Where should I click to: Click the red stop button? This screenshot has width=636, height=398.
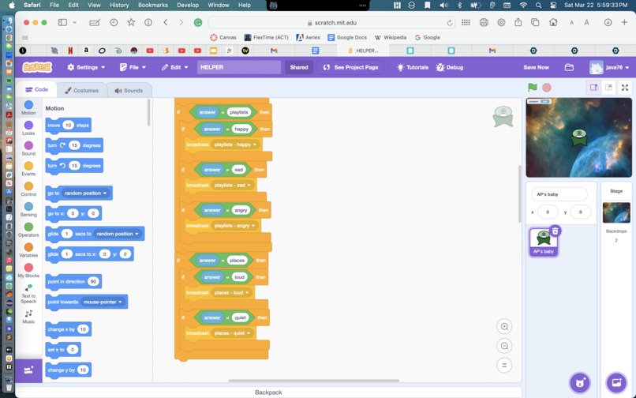pos(547,88)
